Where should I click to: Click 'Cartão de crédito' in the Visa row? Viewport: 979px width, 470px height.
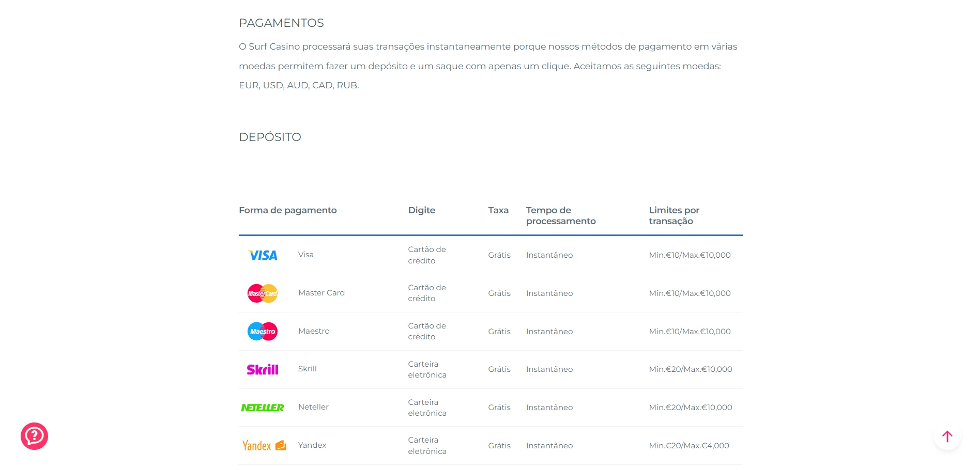click(x=427, y=255)
